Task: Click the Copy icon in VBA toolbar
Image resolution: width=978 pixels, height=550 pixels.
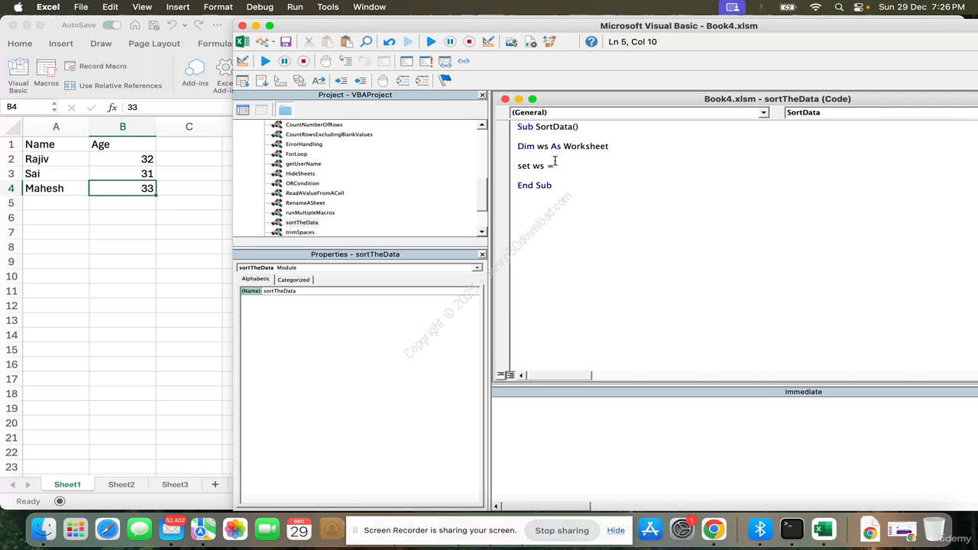Action: pos(327,41)
